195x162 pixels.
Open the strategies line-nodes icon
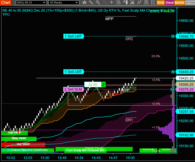click(x=139, y=2)
